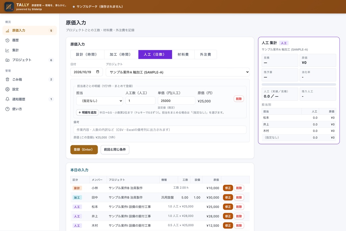Click 修正 for the 木村 entry

[x=228, y=226]
